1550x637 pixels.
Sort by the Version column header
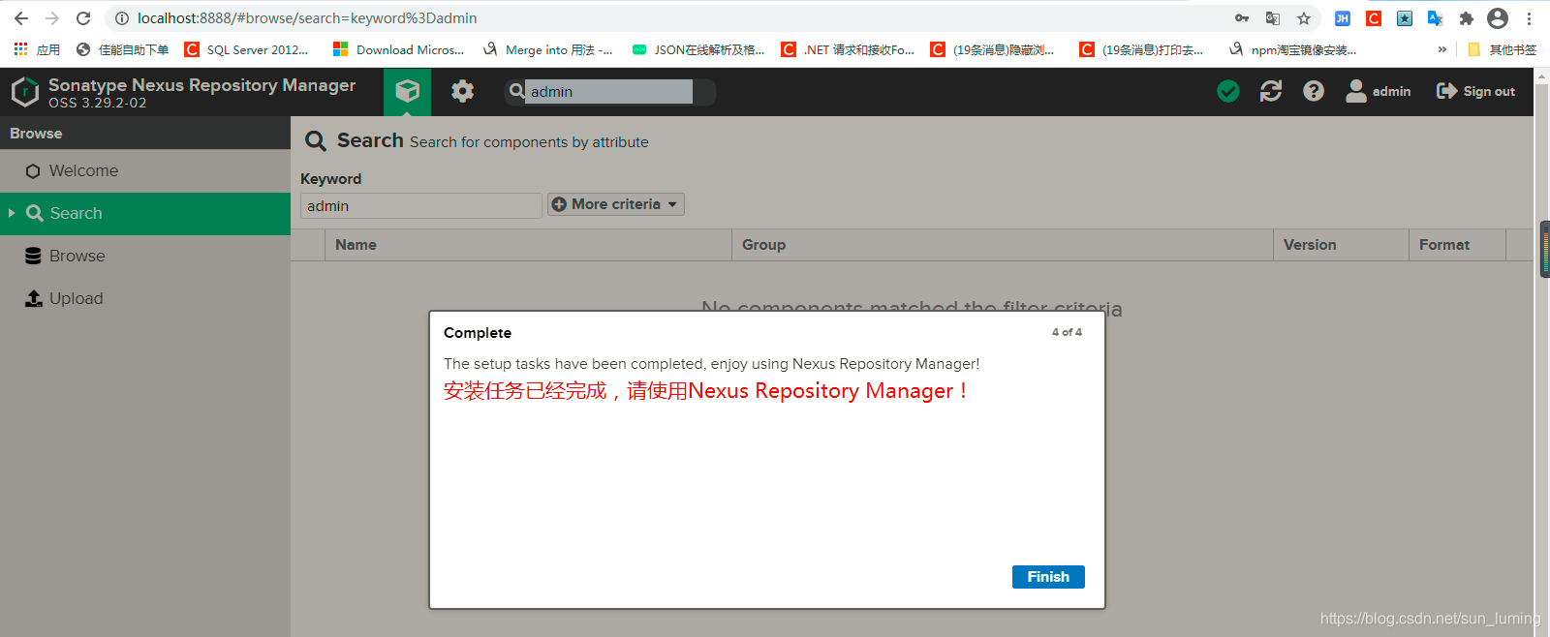[1341, 245]
